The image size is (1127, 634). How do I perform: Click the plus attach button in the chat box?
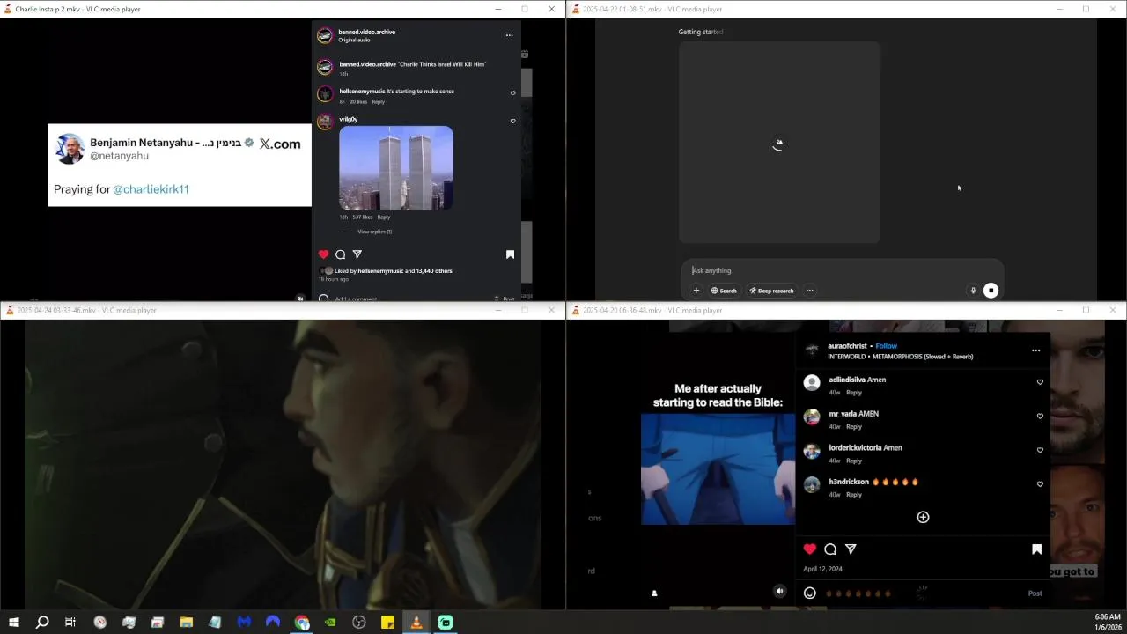(x=696, y=291)
